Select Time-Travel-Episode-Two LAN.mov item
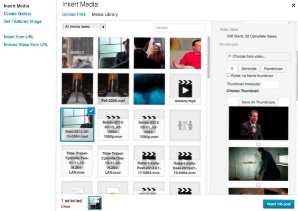The image size is (298, 211). pos(77,161)
